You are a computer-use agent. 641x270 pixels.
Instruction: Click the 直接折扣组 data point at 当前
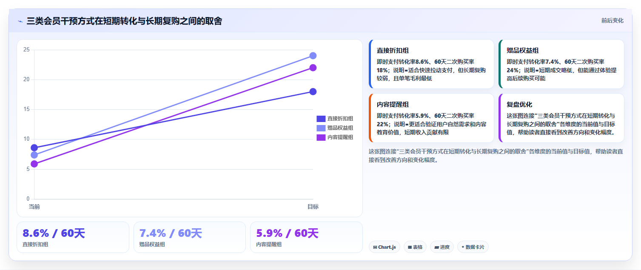pyautogui.click(x=34, y=148)
